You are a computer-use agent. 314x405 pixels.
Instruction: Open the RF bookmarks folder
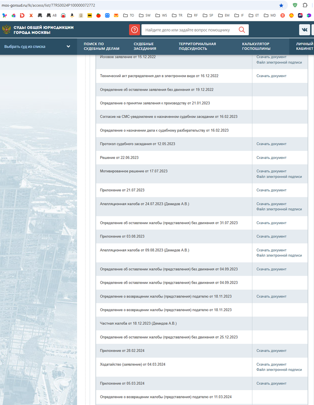[x=192, y=15]
